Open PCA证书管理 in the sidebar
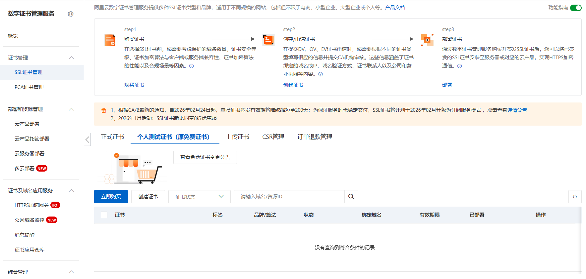This screenshot has width=586, height=279. (29, 87)
